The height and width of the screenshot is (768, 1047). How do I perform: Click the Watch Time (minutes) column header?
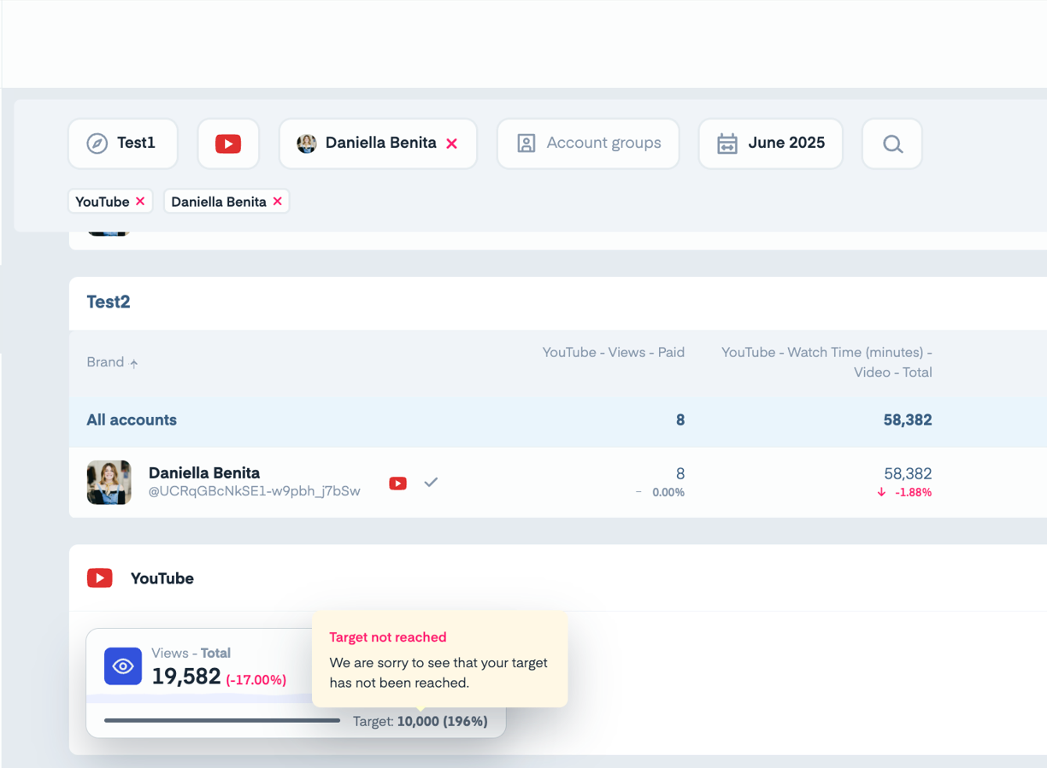click(826, 362)
